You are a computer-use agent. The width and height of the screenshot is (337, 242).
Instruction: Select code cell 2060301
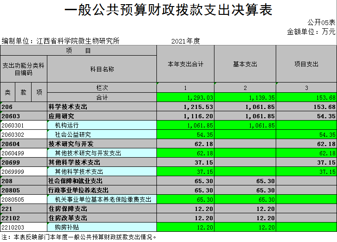24,125
